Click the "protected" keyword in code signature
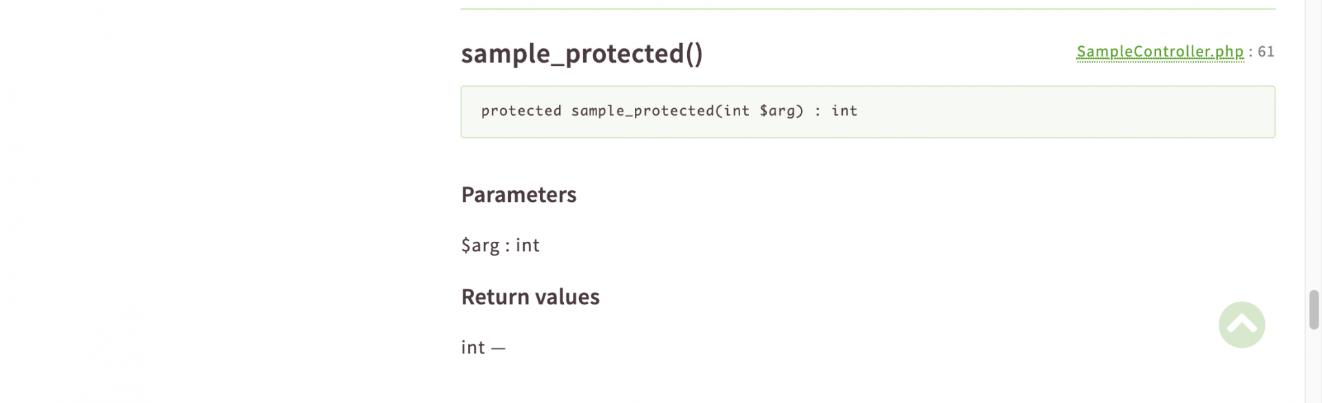Image resolution: width=1322 pixels, height=403 pixels. click(x=521, y=111)
